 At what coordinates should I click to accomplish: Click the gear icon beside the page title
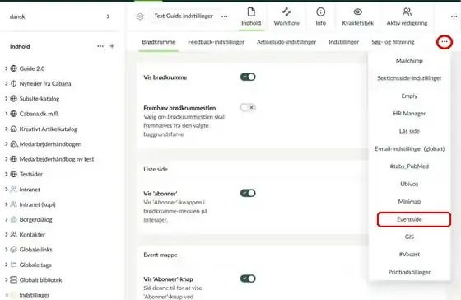pos(140,16)
